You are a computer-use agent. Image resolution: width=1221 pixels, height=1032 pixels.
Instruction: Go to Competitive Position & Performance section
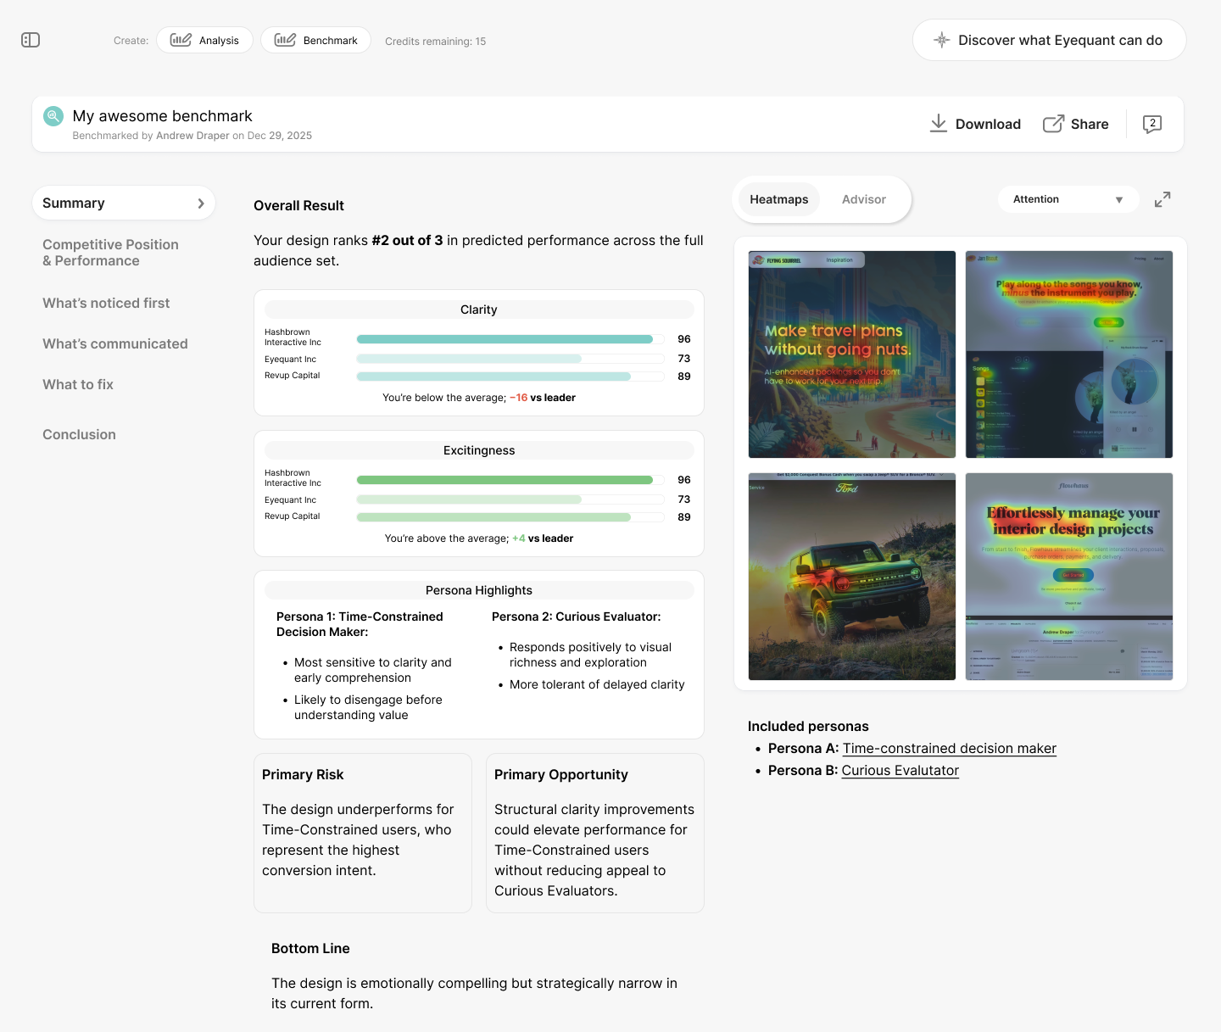[111, 253]
